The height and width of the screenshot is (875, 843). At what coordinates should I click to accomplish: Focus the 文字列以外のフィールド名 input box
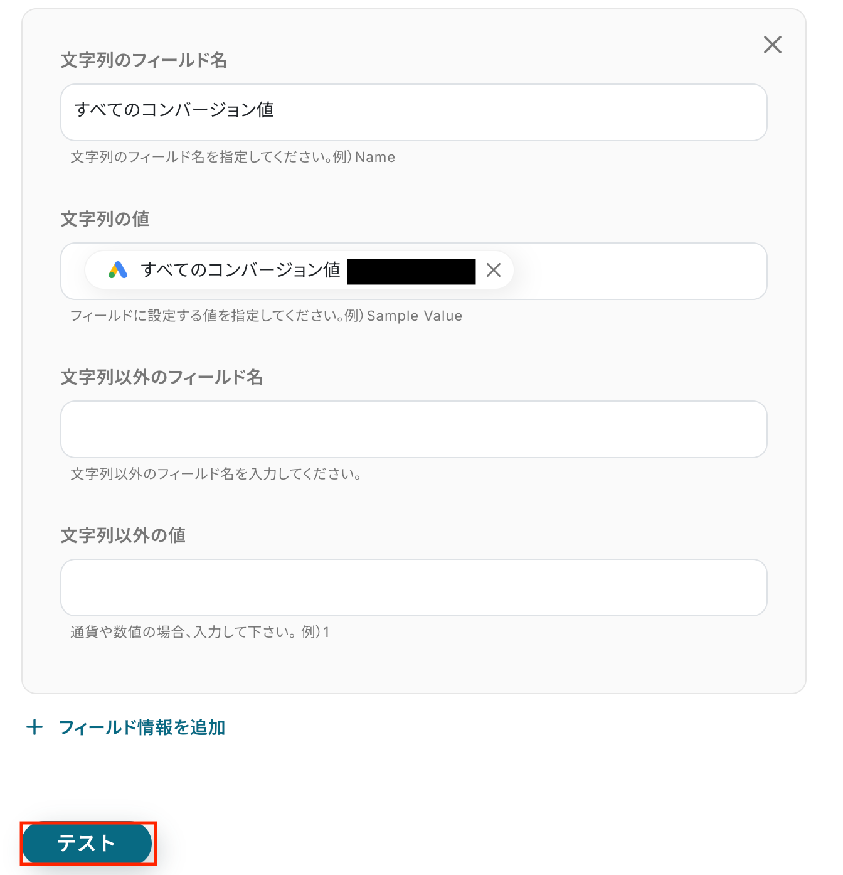pos(413,429)
